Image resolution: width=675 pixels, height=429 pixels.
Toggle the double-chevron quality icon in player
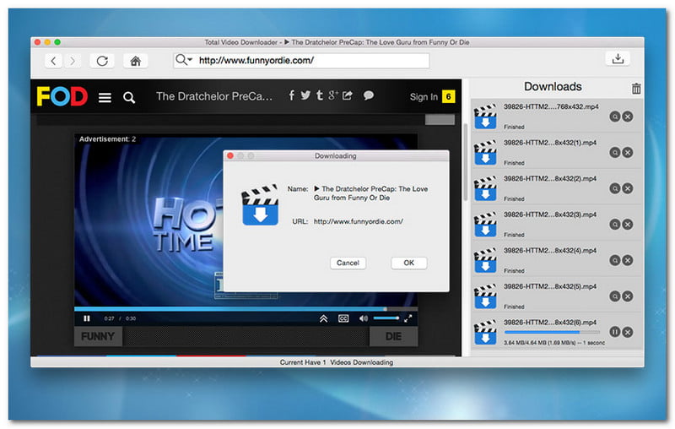tap(324, 318)
